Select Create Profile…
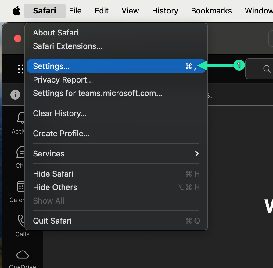This screenshot has width=273, height=268. click(116, 134)
